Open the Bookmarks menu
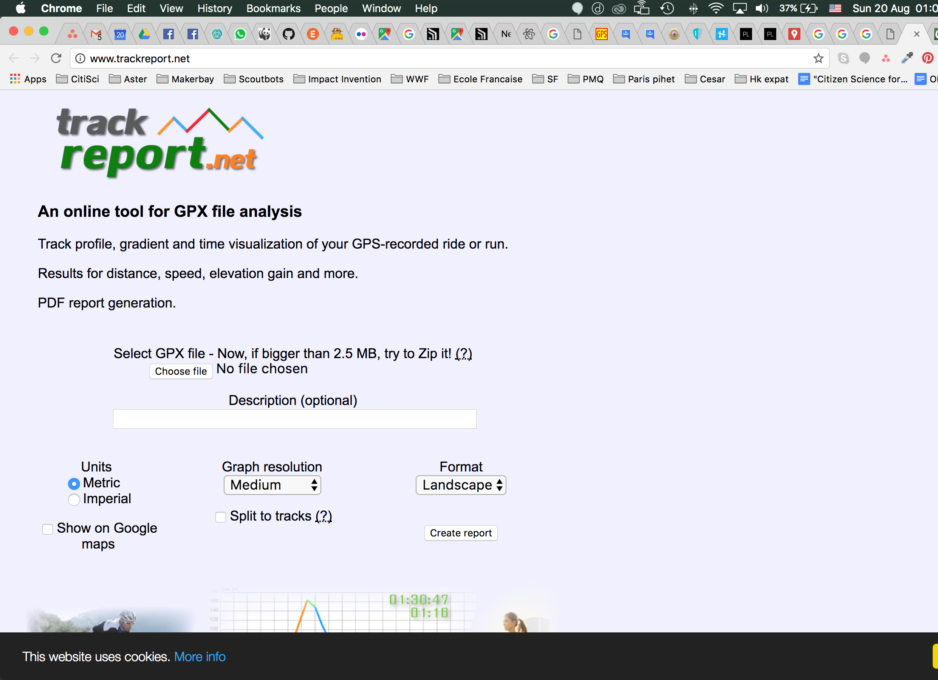Image resolution: width=938 pixels, height=680 pixels. (273, 8)
